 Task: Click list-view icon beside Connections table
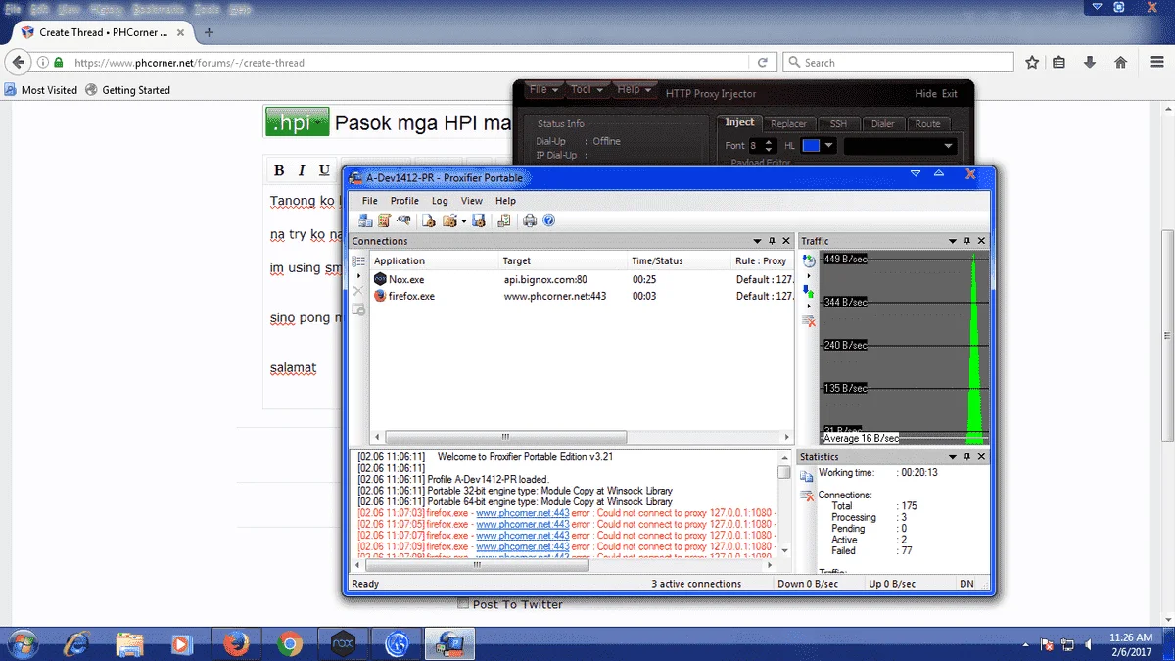point(358,261)
